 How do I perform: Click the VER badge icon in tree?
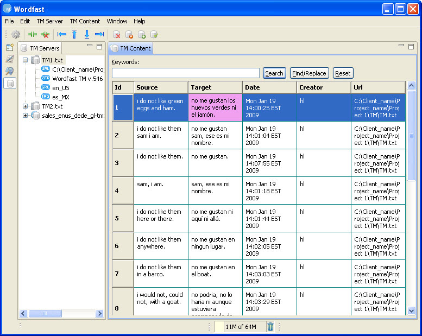[45, 78]
